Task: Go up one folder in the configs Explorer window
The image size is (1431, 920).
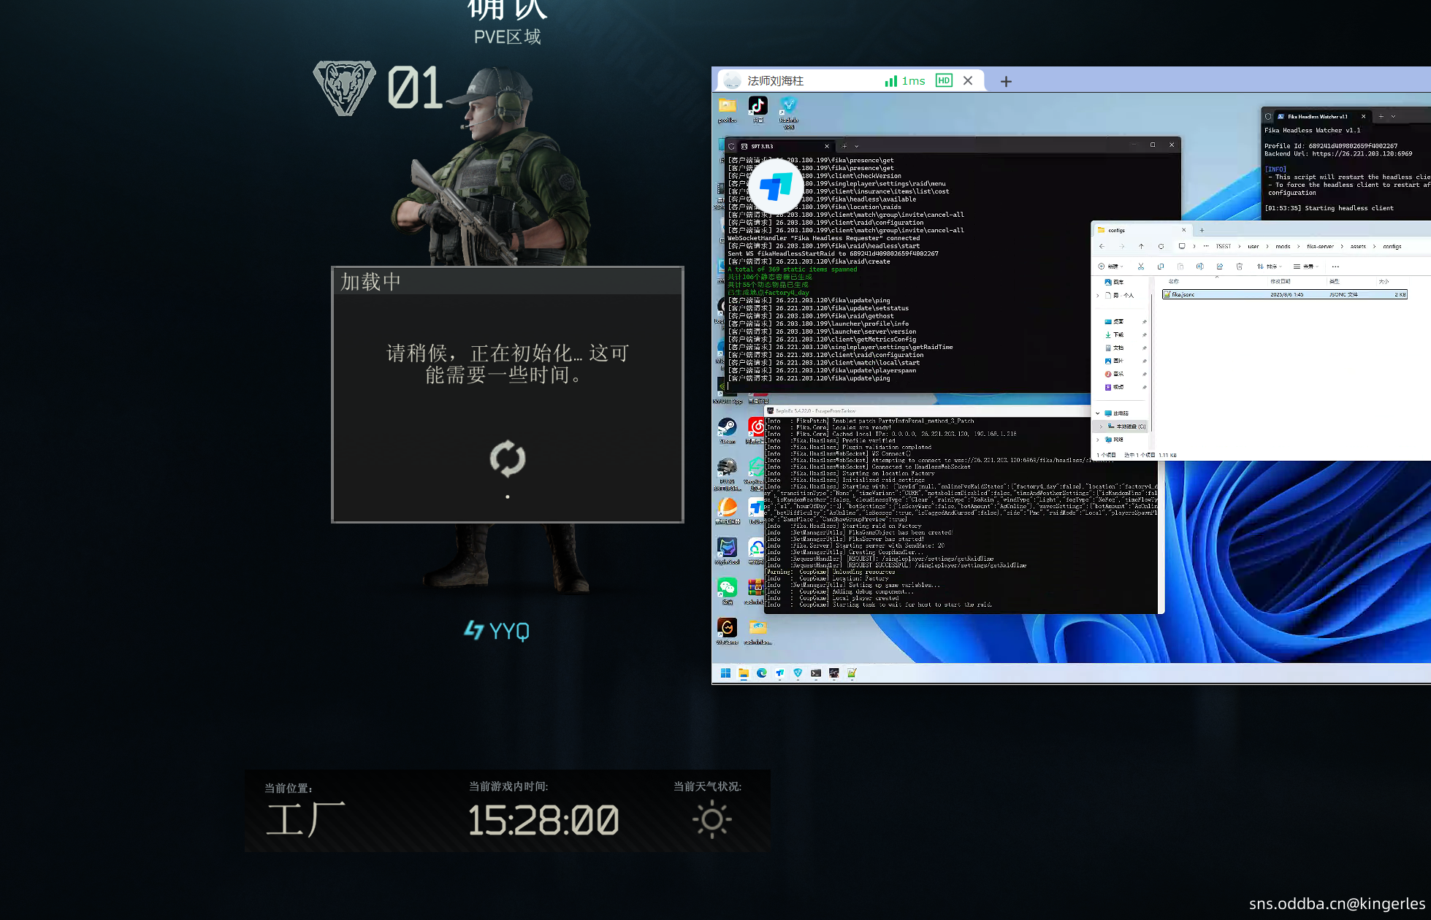Action: click(1141, 246)
